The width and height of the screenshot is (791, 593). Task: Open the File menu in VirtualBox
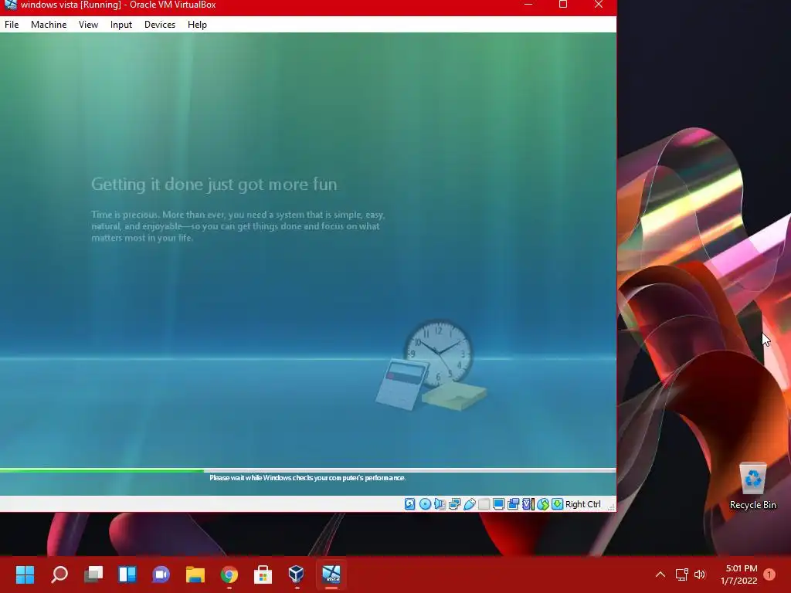tap(12, 24)
